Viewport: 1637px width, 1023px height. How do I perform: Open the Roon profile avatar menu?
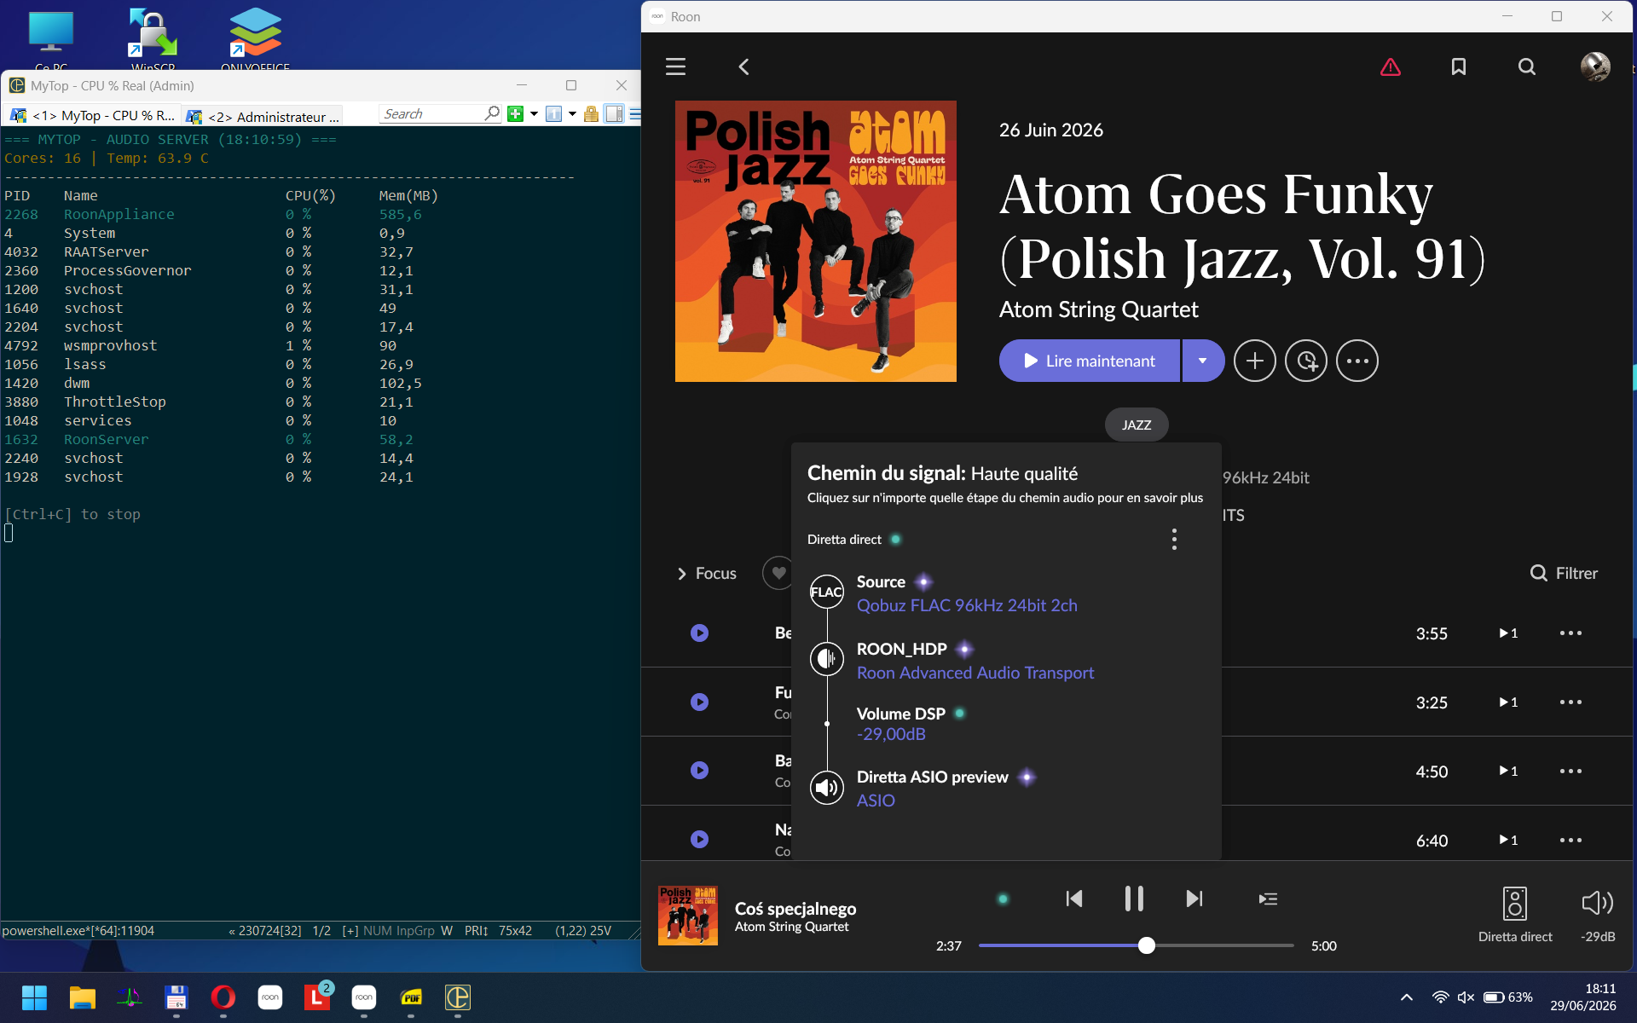coord(1595,66)
